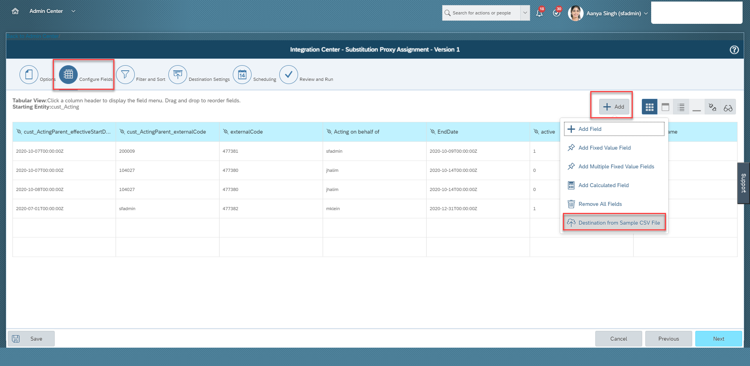Open the Options step icon
The width and height of the screenshot is (750, 366).
tap(29, 75)
